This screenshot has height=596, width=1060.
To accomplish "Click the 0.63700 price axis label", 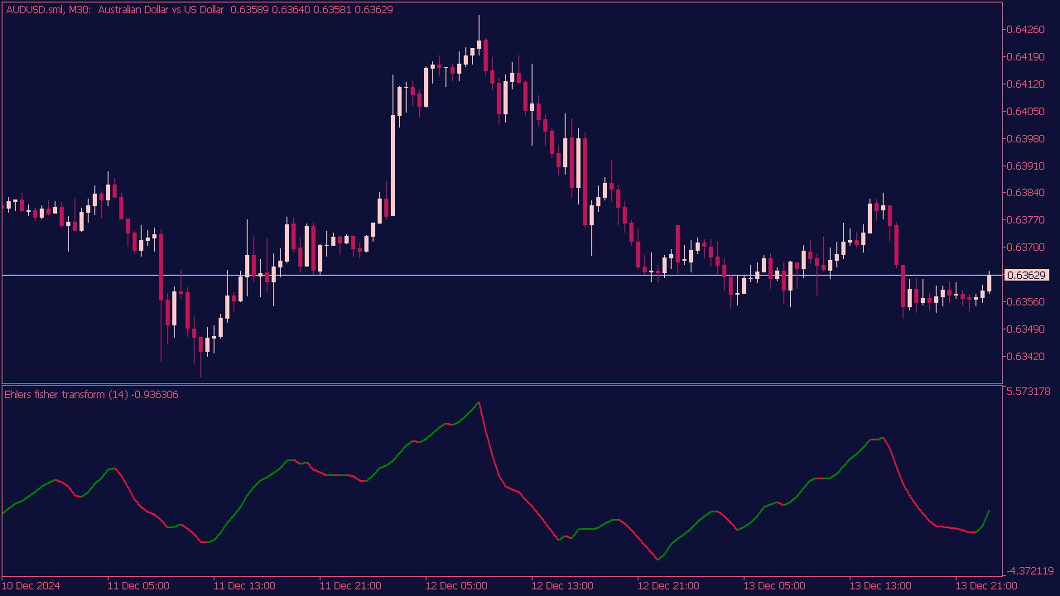I will (x=1024, y=248).
